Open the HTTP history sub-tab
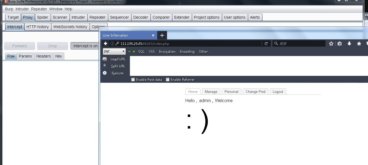 point(38,27)
